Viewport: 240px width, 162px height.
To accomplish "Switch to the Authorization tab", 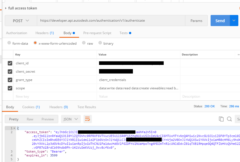I will pos(17,33).
